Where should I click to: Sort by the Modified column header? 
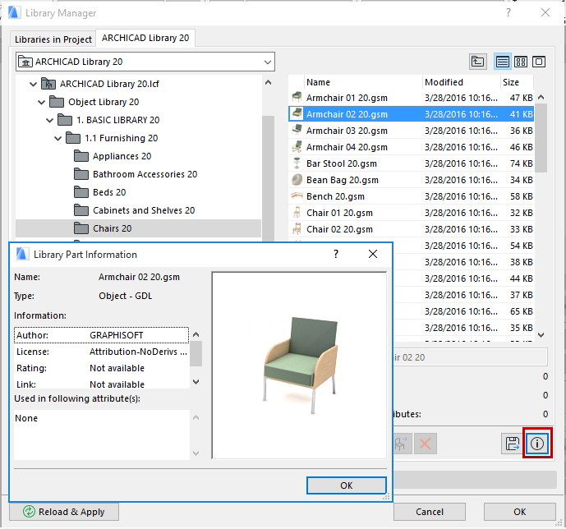pos(461,82)
